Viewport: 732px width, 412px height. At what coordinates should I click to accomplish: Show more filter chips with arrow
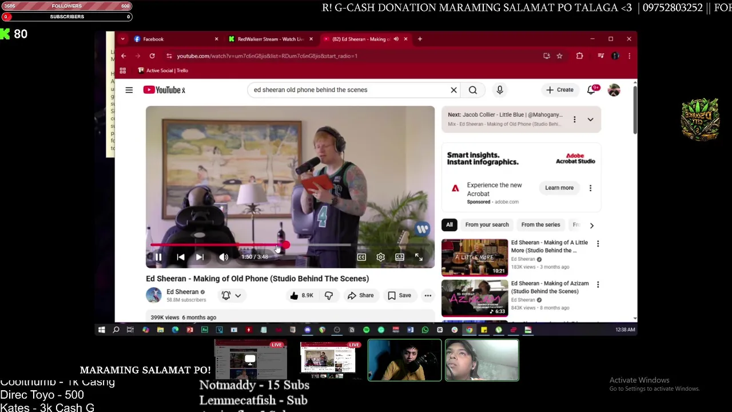point(591,225)
